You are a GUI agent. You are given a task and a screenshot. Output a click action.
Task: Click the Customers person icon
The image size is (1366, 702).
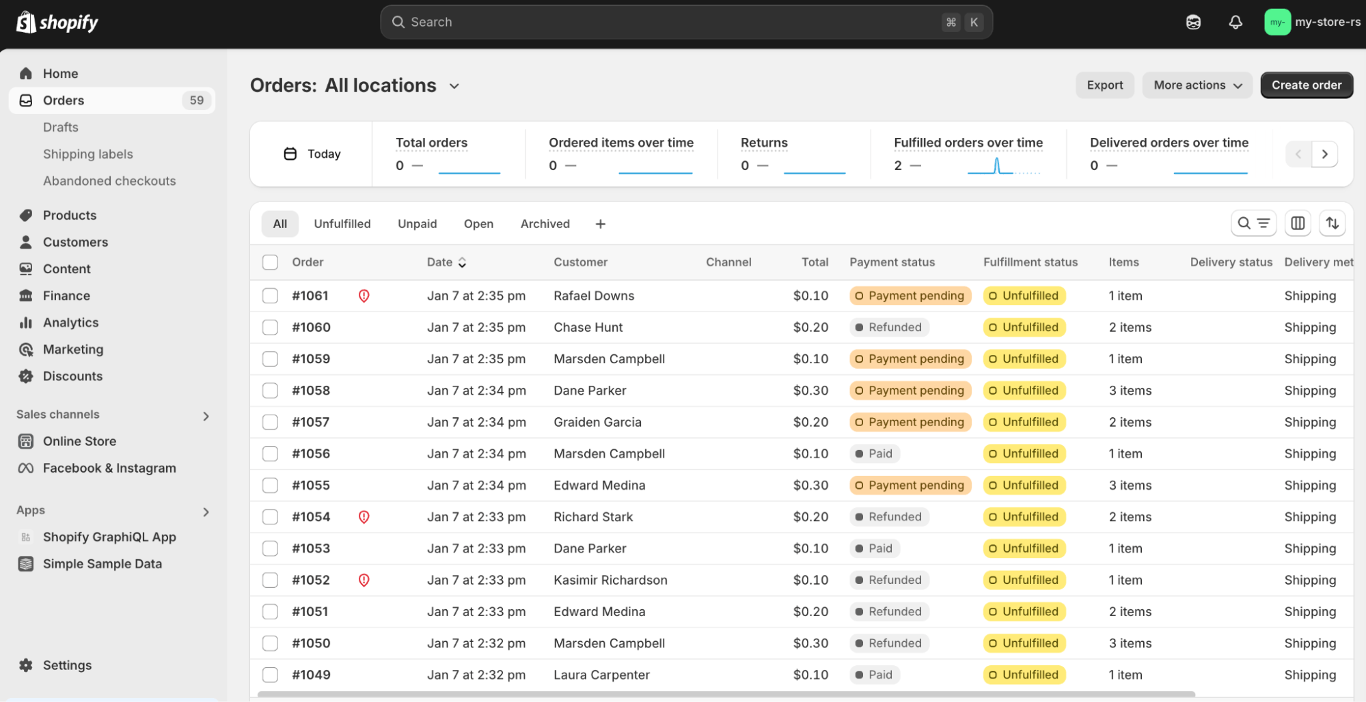tap(26, 242)
